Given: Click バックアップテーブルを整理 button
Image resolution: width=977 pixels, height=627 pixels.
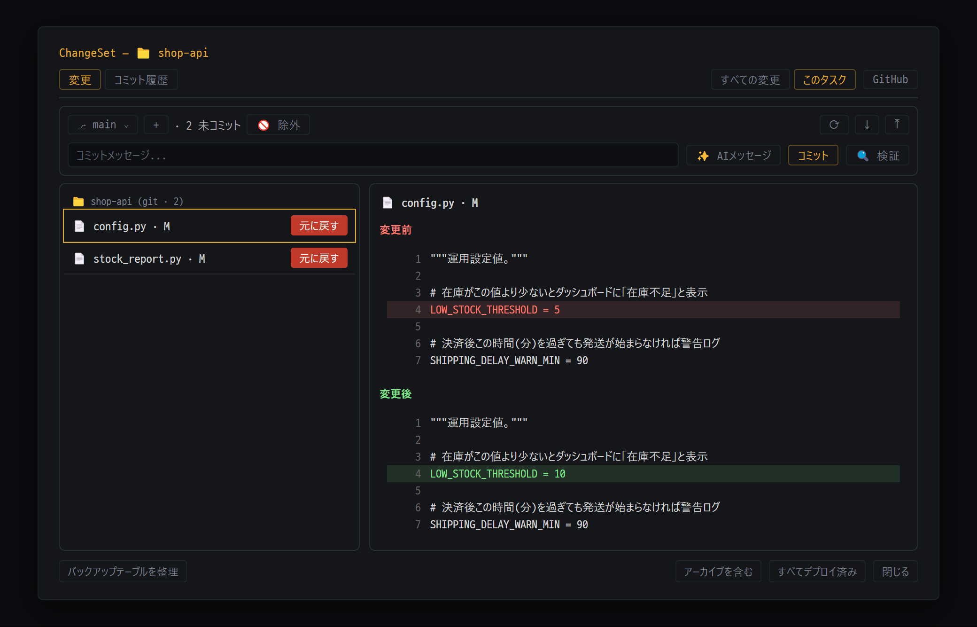Looking at the screenshot, I should [x=123, y=572].
